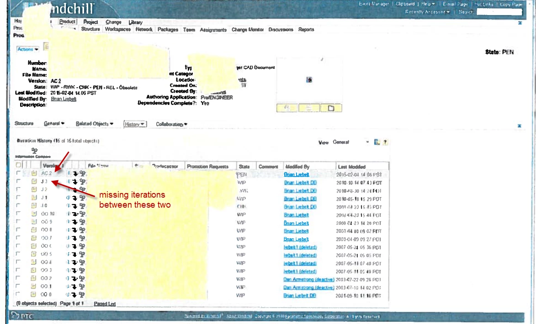536x324 pixels.
Task: Click the Information Compare toolbar icon
Action: point(34,151)
